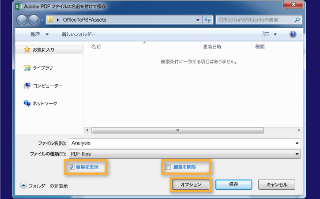Image resolution: width=320 pixels, height=199 pixels.
Task: Open recent locations arrow beside forward button
Action: coord(42,20)
